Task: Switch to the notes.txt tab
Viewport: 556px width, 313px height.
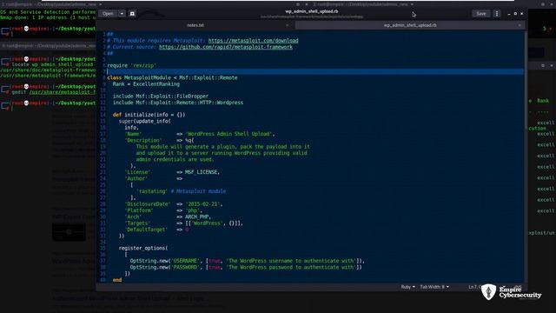Action: tap(195, 25)
